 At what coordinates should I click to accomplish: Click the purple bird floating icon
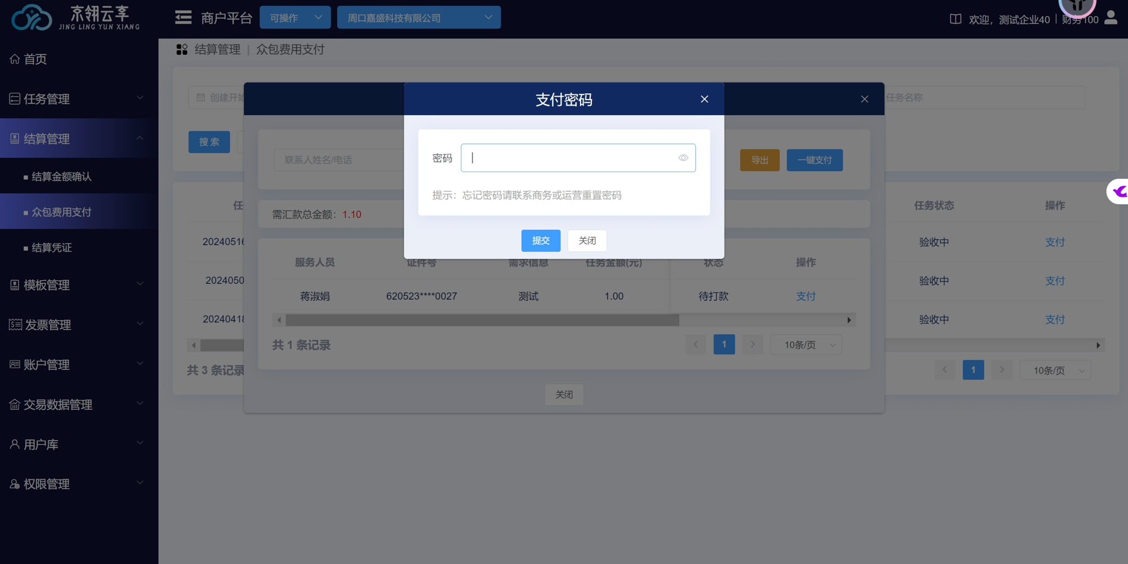(x=1119, y=192)
